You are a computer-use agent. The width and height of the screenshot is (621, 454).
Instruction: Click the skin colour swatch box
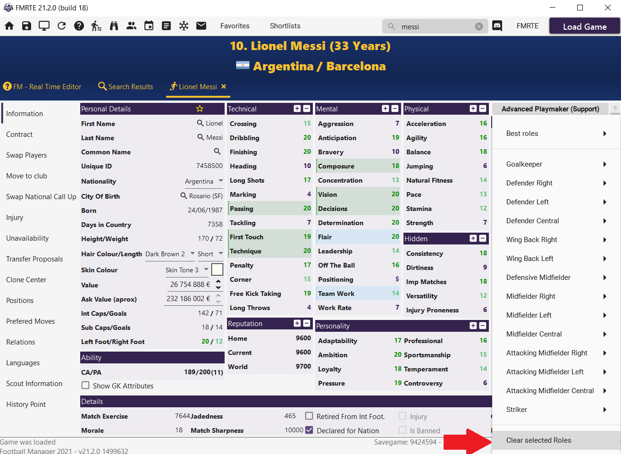click(217, 269)
